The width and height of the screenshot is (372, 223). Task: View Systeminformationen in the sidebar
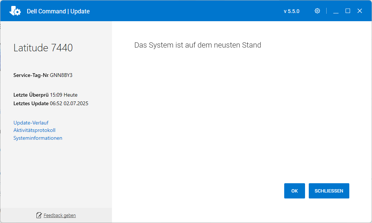click(38, 138)
